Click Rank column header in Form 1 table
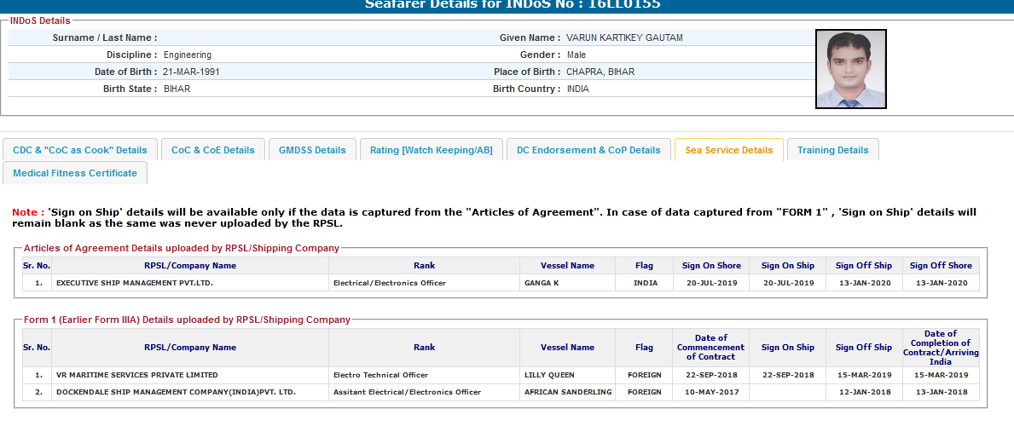1014x432 pixels. click(x=424, y=348)
